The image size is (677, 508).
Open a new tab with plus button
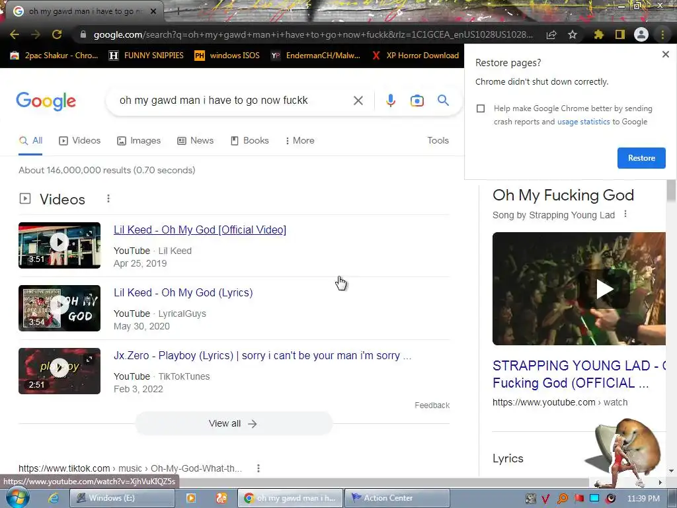tap(178, 11)
